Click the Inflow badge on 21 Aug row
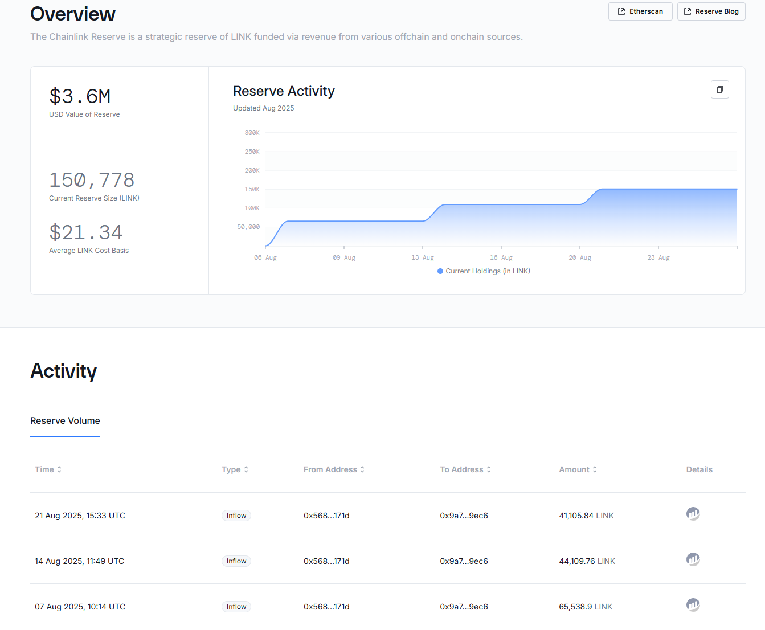Image resolution: width=765 pixels, height=630 pixels. click(x=236, y=516)
